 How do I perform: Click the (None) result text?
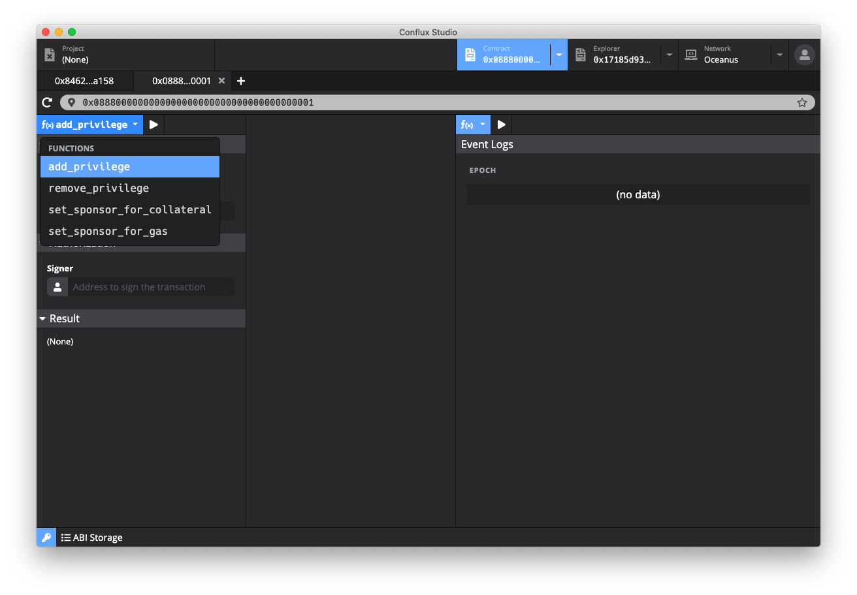60,341
